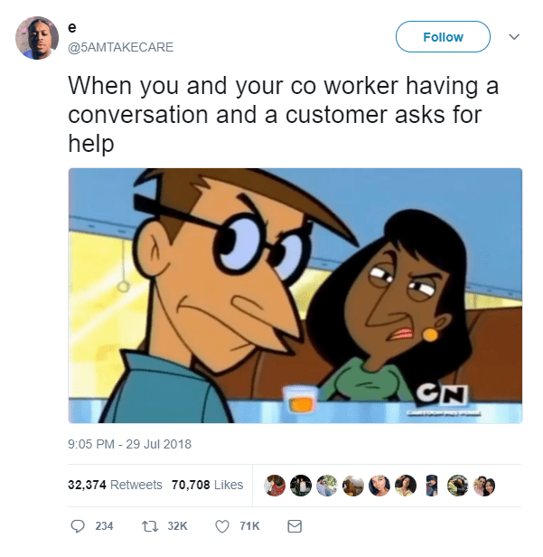Open the 9:05 PM - 29 Jul 2018 timestamp
This screenshot has width=543, height=557.
pyautogui.click(x=129, y=444)
